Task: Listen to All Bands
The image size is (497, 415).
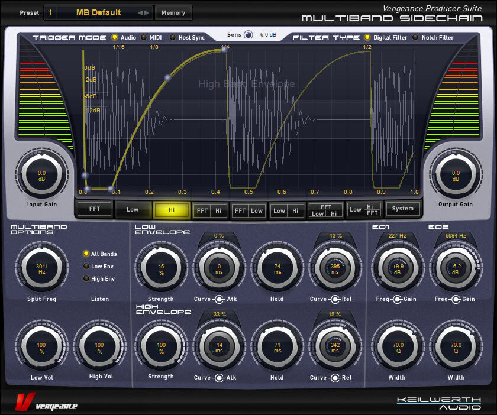Action: 86,254
